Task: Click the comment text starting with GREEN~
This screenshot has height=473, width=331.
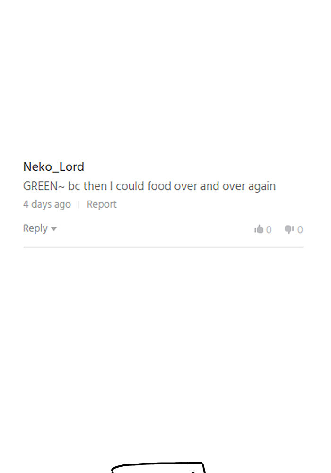Action: click(149, 186)
